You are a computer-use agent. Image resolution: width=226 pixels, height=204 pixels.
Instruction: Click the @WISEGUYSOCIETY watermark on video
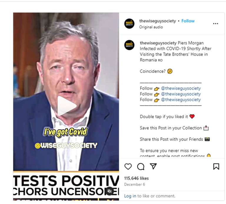point(66,146)
